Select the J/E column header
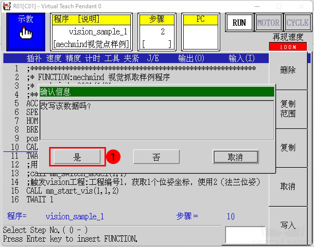Image resolution: width=314 pixels, height=247 pixels. [x=153, y=59]
